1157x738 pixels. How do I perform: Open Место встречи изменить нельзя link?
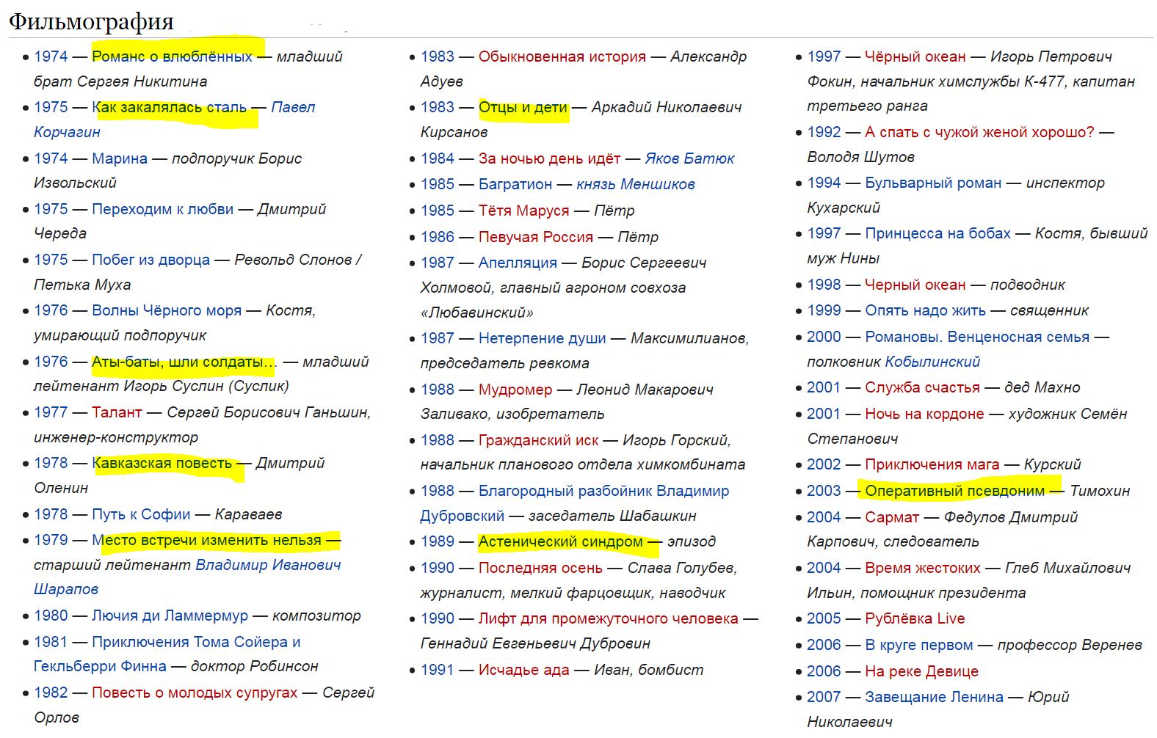[206, 540]
